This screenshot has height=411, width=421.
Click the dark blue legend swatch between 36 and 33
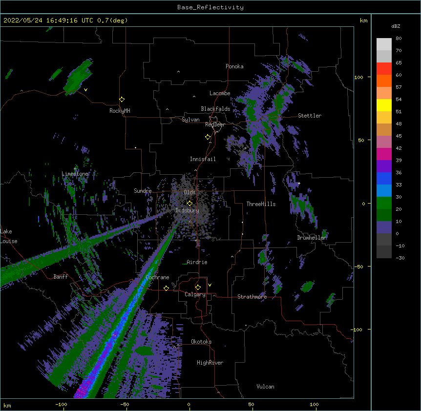[x=384, y=178]
